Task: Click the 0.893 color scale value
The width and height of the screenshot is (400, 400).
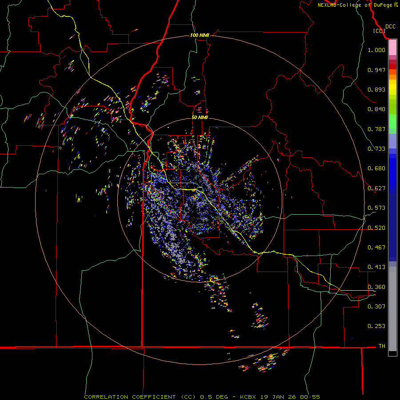Action: [376, 89]
